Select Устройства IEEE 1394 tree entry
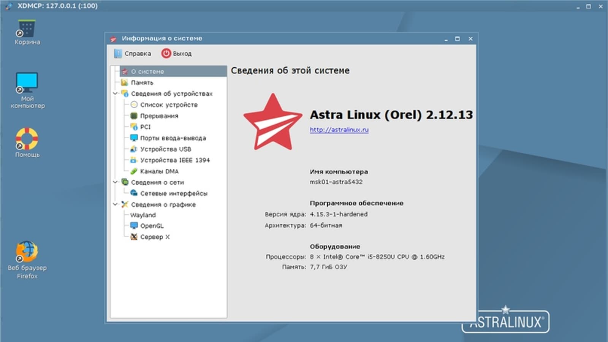 pos(175,160)
